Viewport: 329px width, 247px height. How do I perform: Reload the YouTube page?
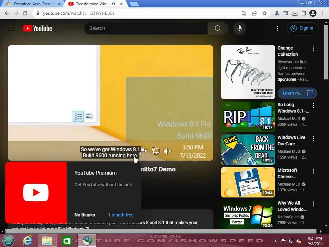click(25, 13)
